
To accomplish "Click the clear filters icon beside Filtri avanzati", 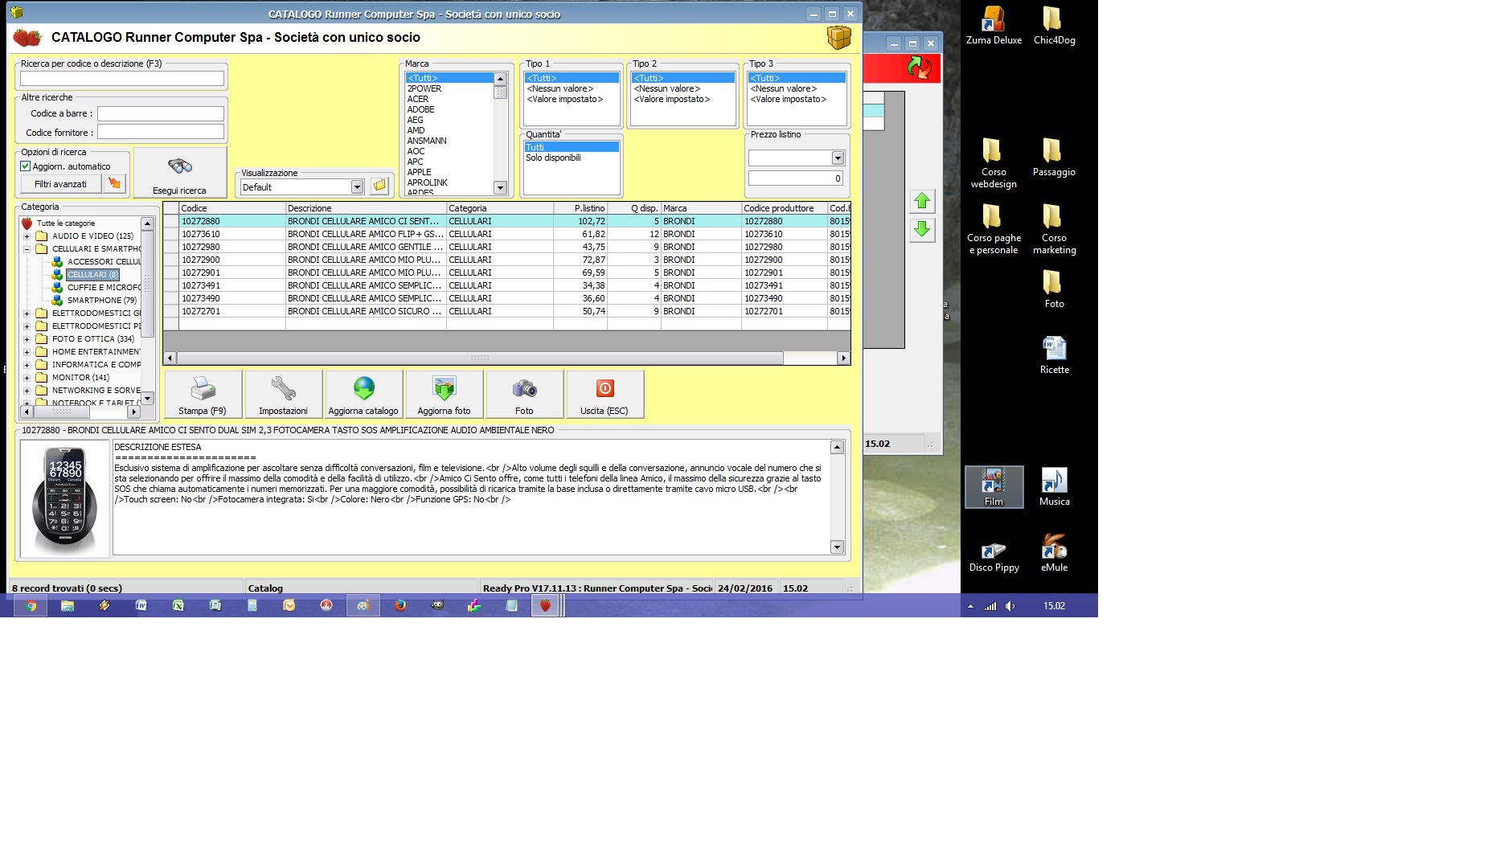I will pos(115,184).
